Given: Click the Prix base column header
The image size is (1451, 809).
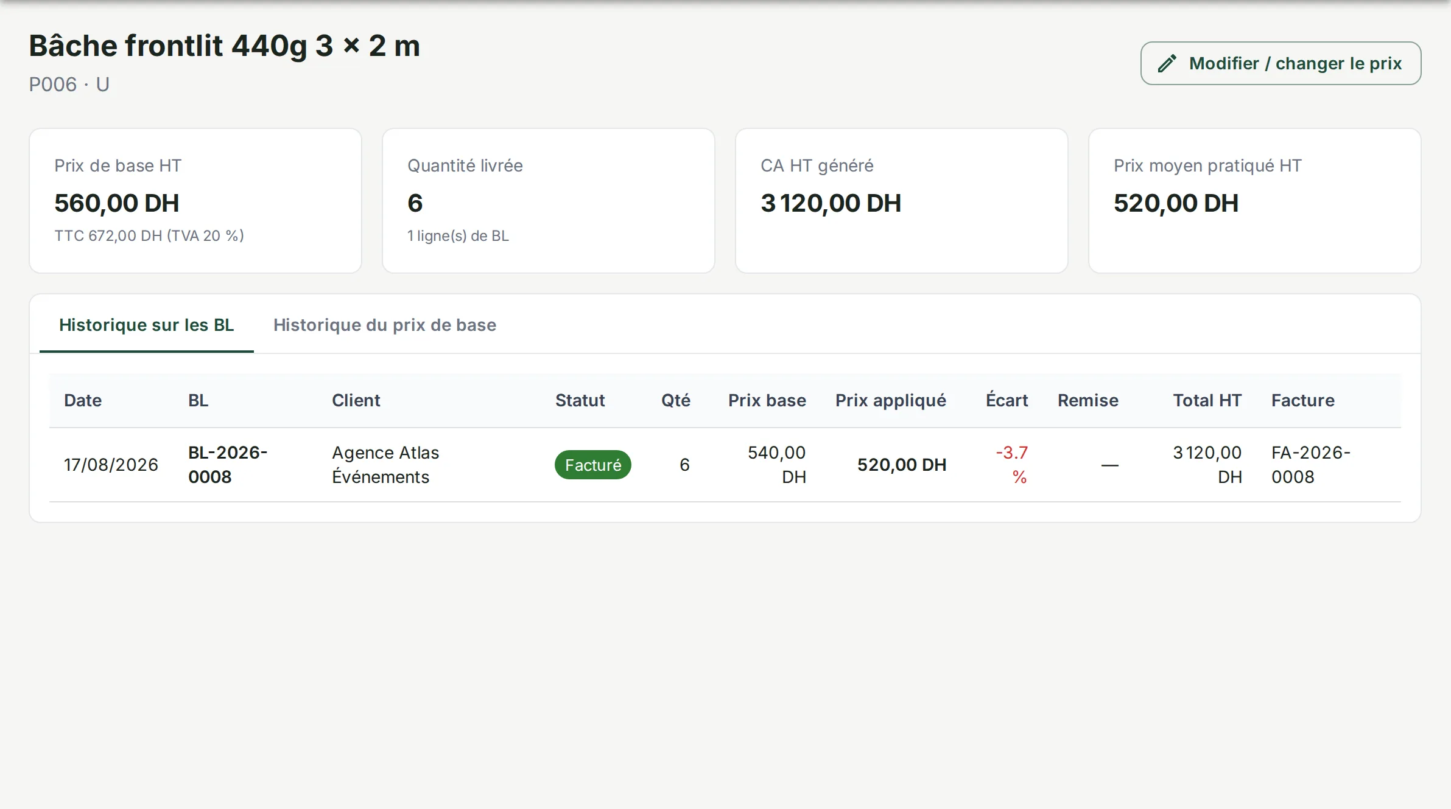Looking at the screenshot, I should point(767,400).
